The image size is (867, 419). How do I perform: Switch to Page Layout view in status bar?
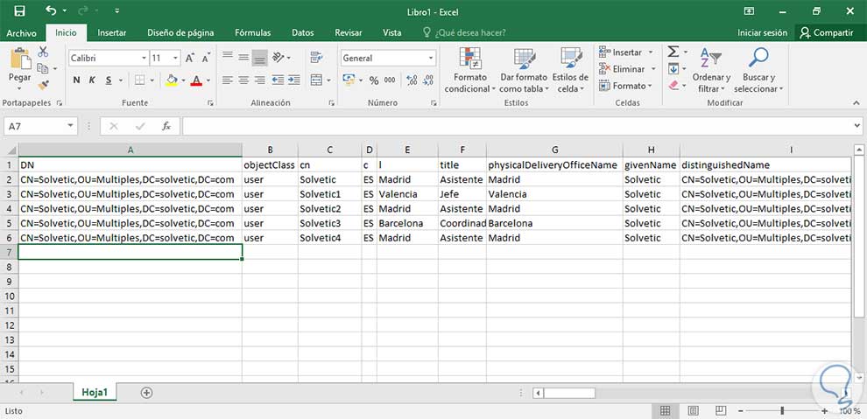click(x=693, y=411)
